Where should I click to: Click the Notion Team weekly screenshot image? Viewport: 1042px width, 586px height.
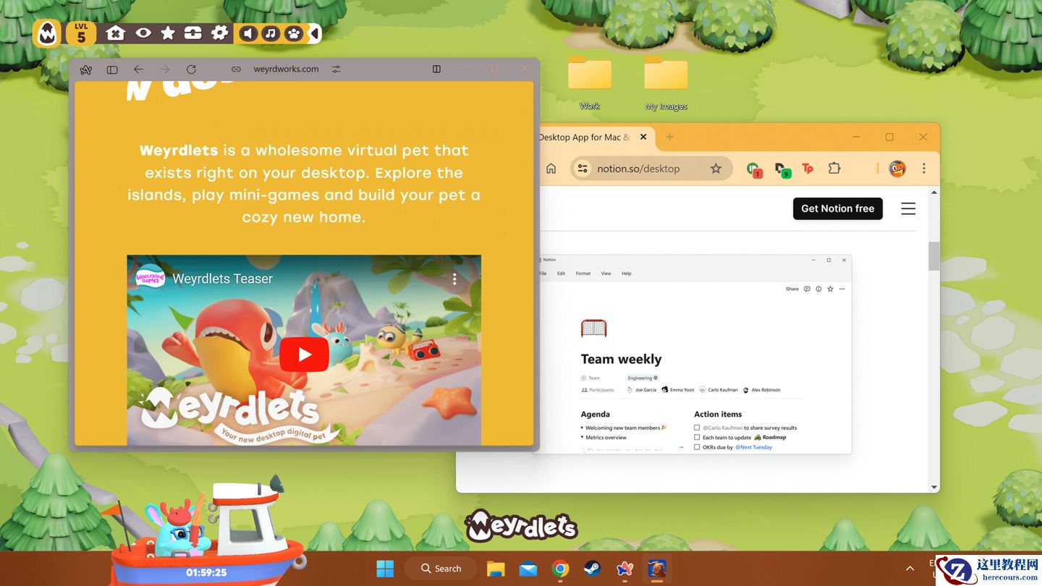click(x=695, y=354)
